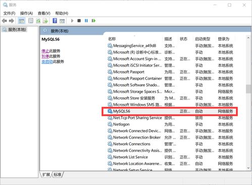Select 服务(本地) in the left tree
Screen dimensions: 252x185
[17, 30]
